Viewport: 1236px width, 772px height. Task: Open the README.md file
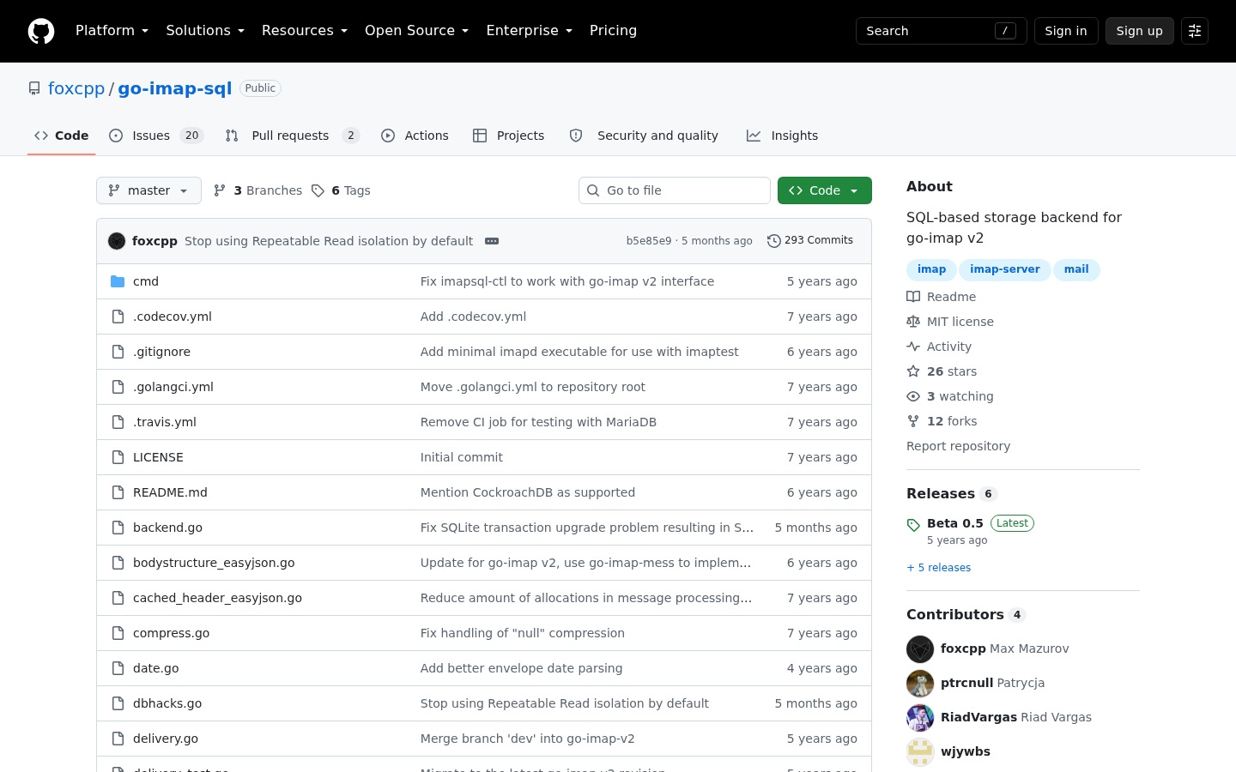170,492
